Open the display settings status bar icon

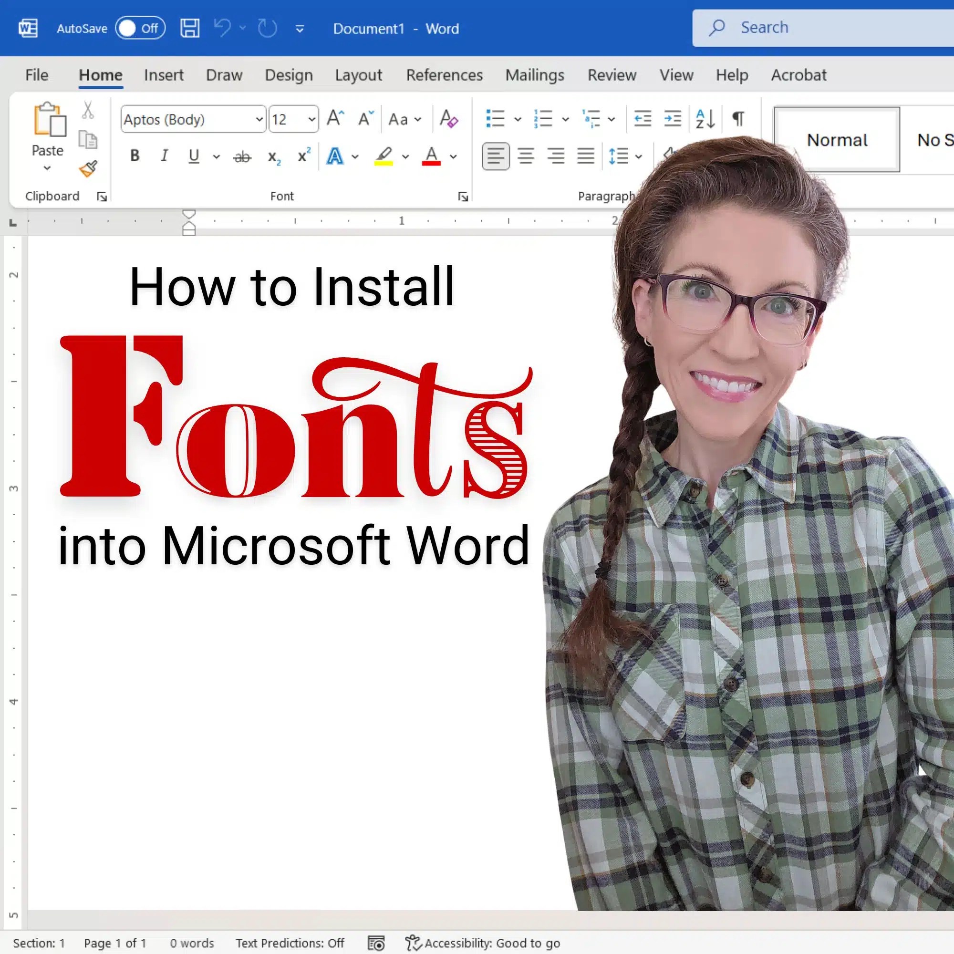point(376,943)
